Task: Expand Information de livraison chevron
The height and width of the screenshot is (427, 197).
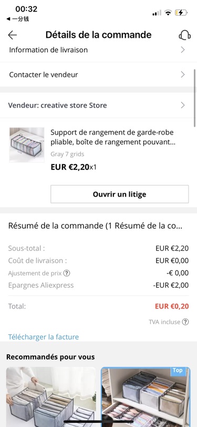Action: 183,50
